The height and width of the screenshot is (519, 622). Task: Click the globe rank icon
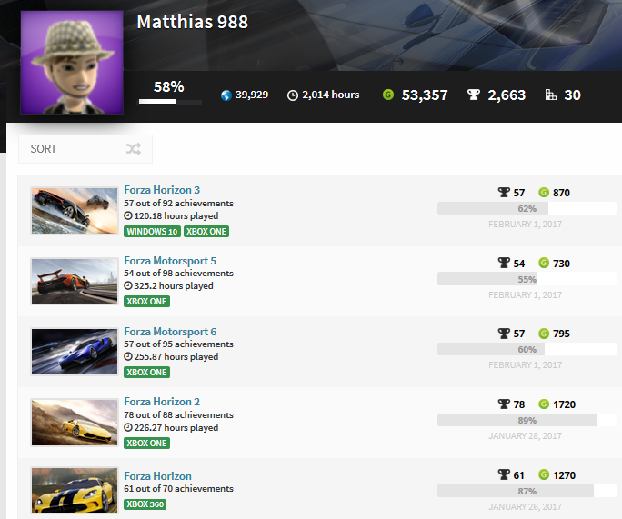pos(226,95)
